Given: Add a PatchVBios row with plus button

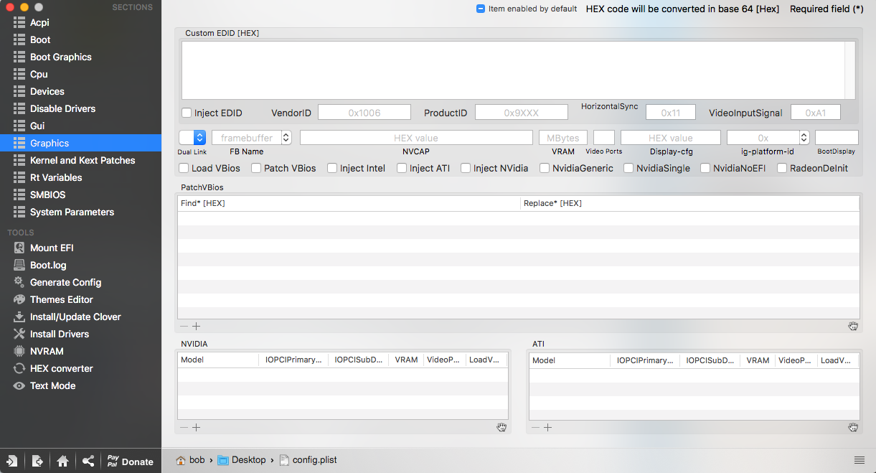Looking at the screenshot, I should [x=197, y=326].
